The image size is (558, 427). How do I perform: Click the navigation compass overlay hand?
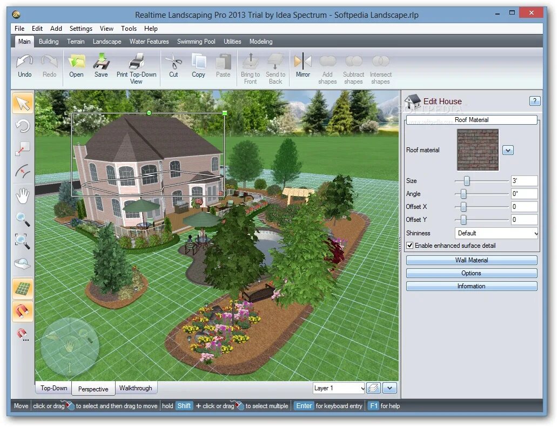point(69,346)
